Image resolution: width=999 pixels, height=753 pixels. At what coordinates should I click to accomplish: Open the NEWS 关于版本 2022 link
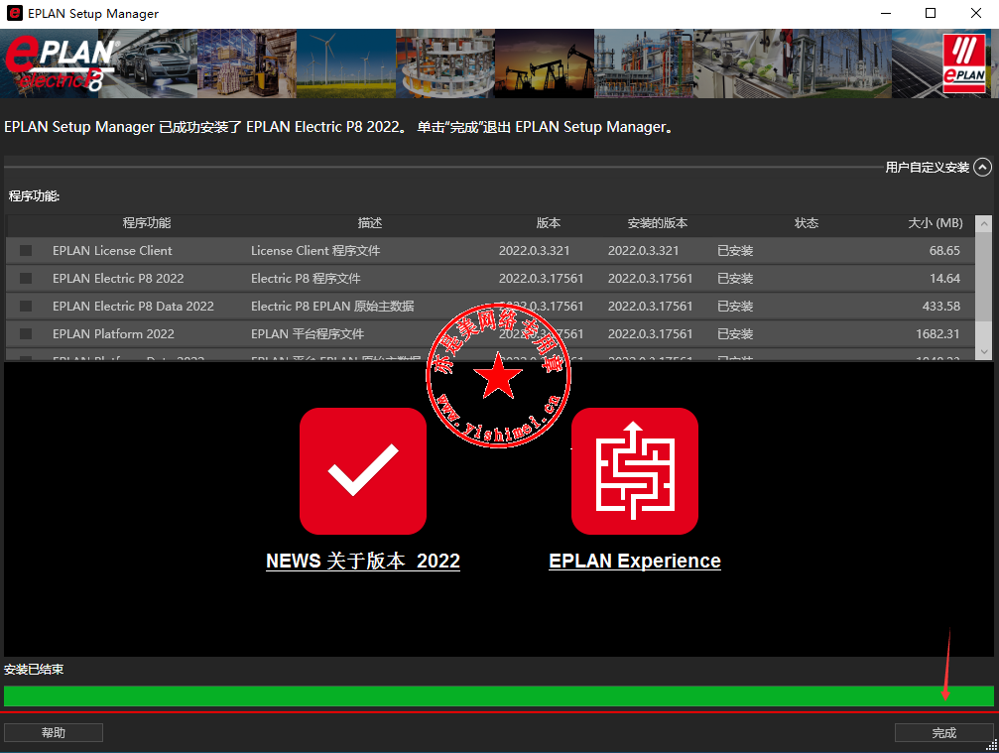tap(363, 561)
